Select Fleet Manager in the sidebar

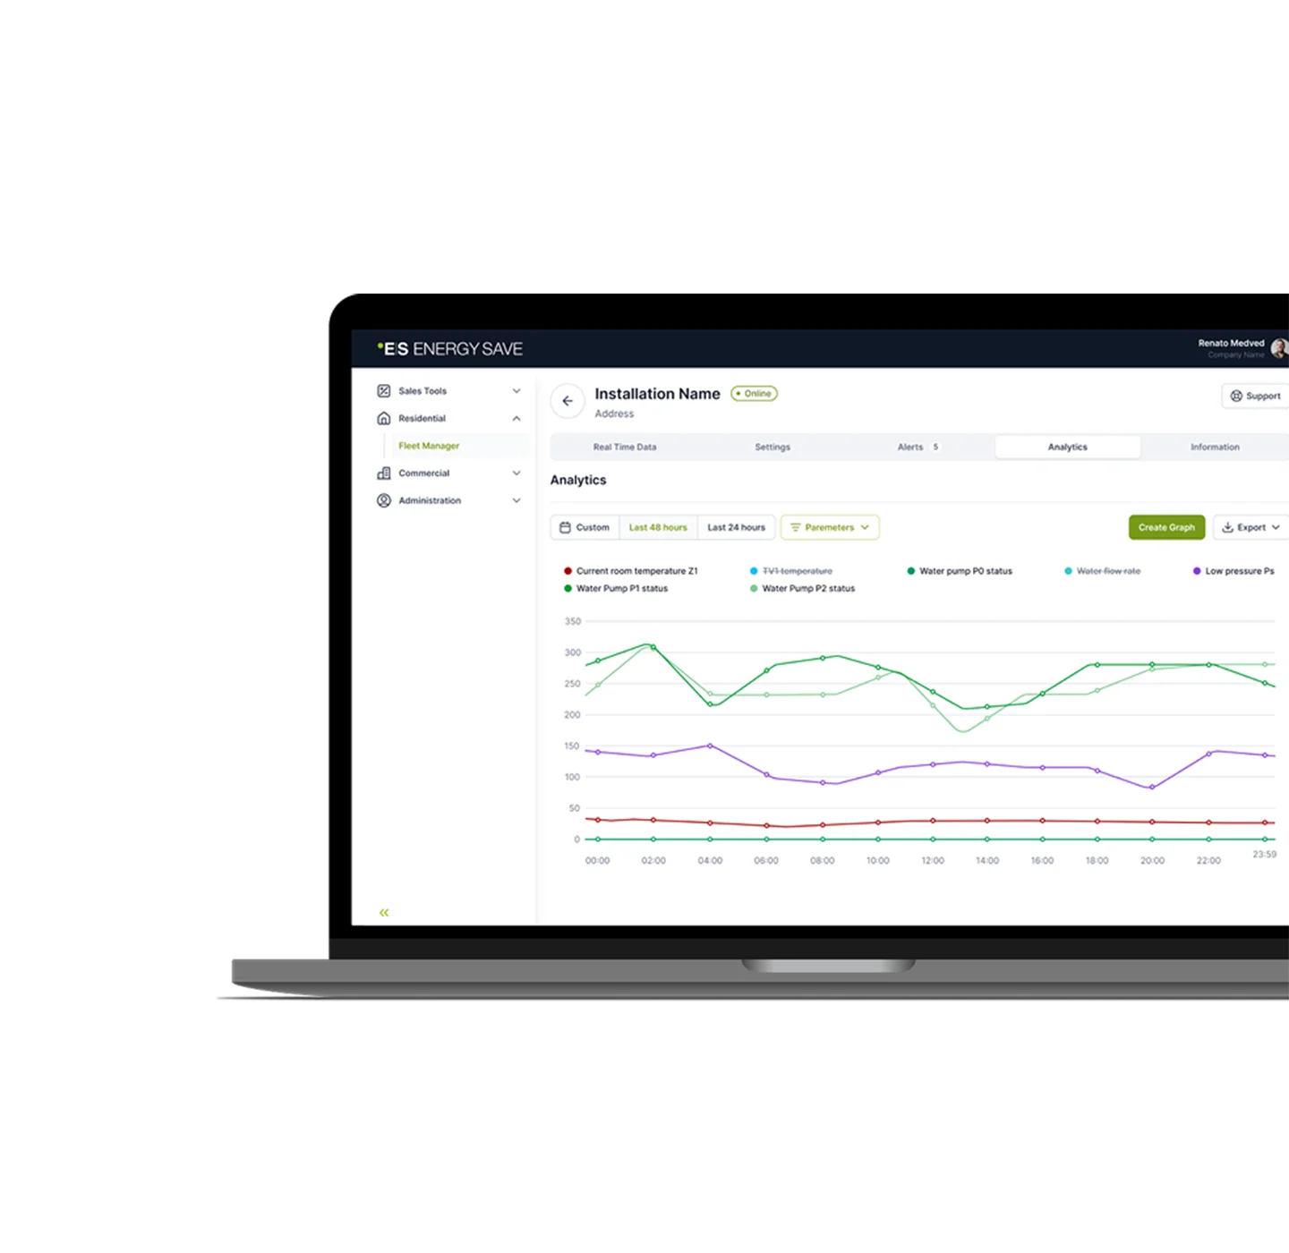click(x=429, y=446)
